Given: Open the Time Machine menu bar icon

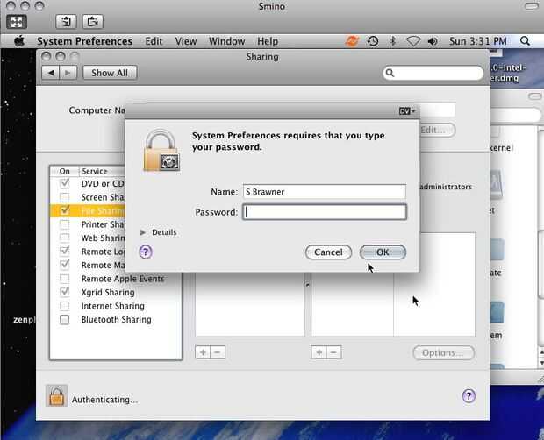Looking at the screenshot, I should 373,41.
